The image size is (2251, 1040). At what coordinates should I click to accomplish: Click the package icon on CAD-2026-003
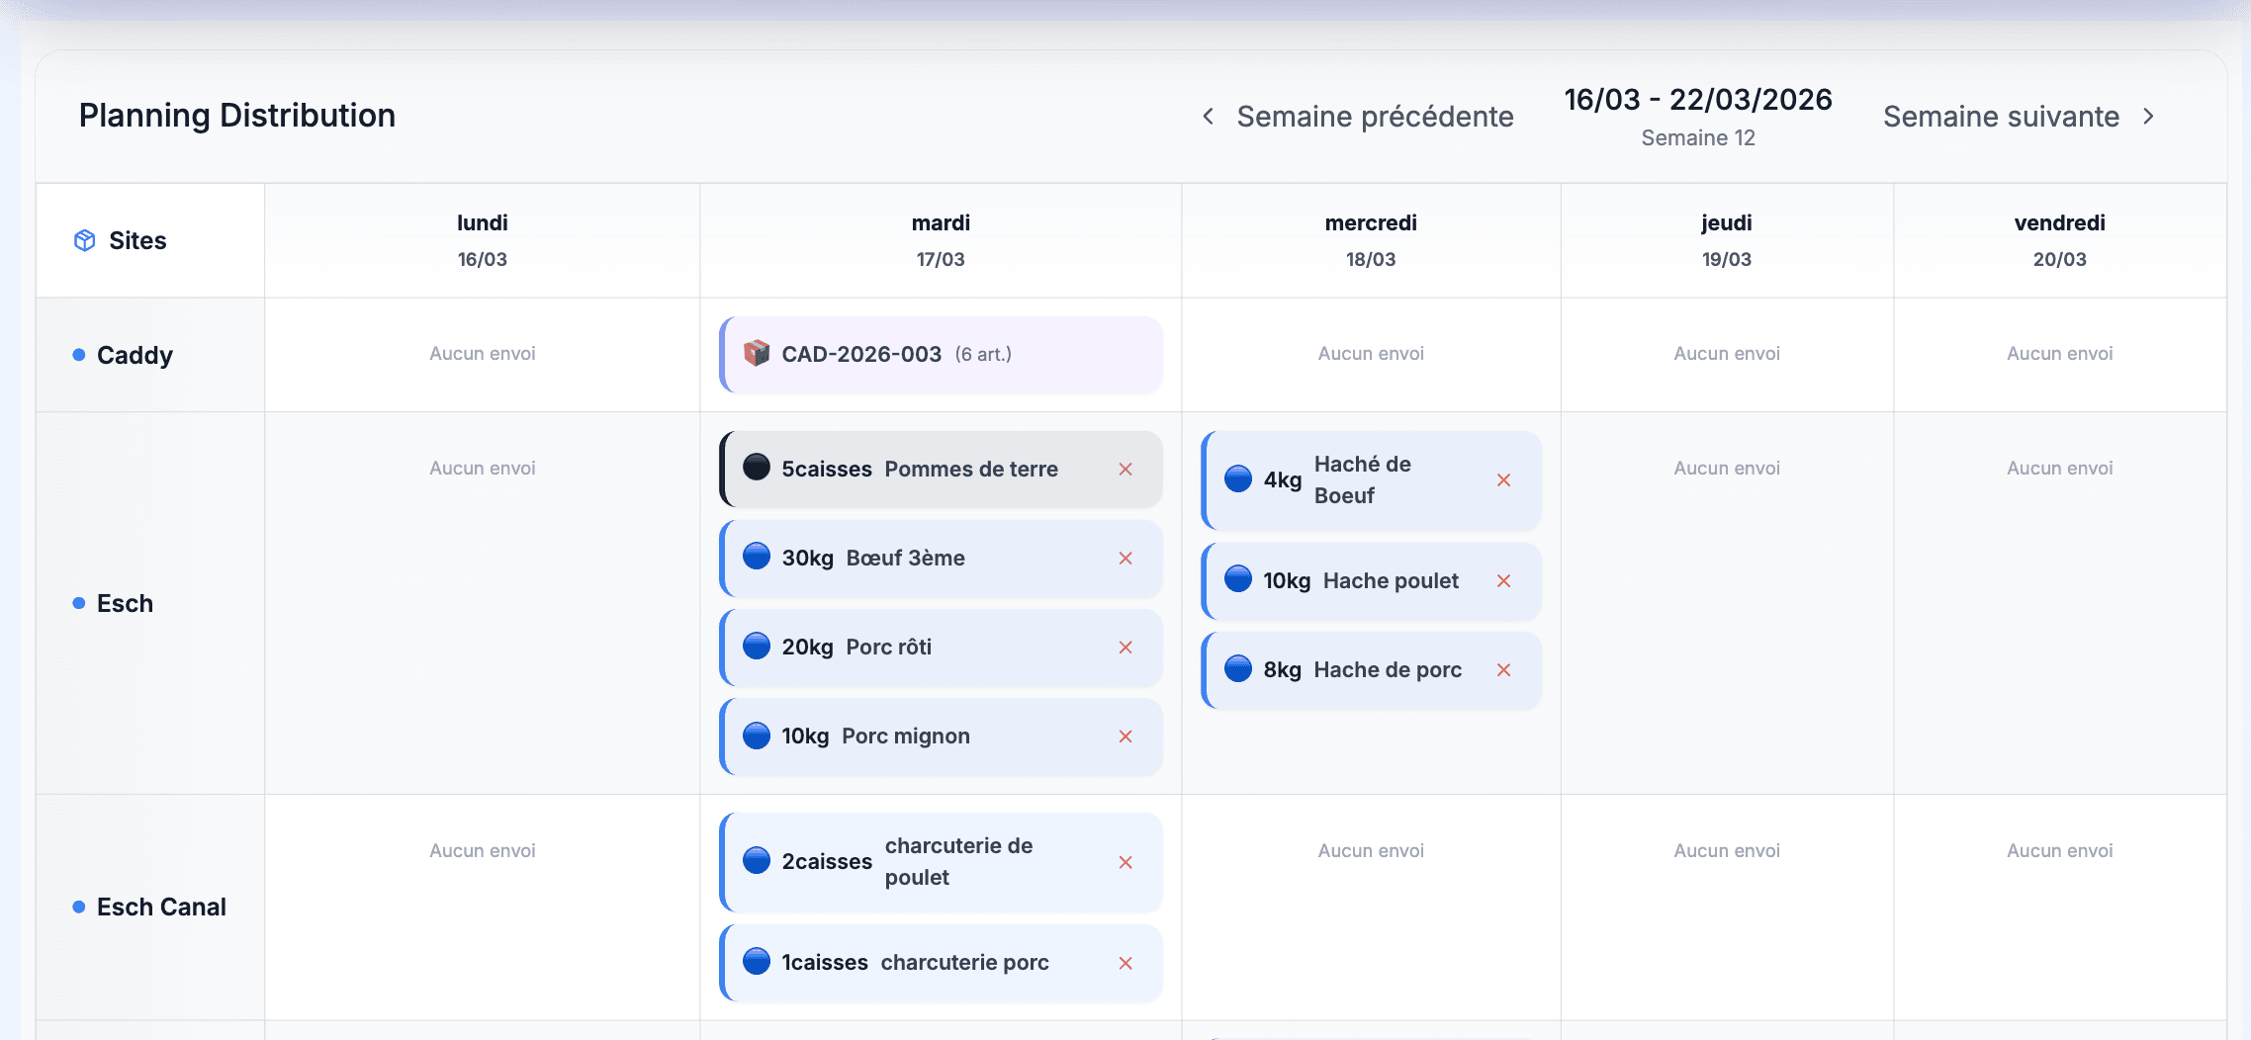point(757,353)
